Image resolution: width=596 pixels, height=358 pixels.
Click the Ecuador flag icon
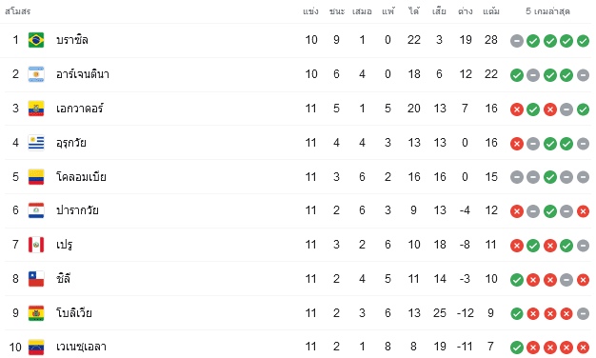click(x=36, y=109)
